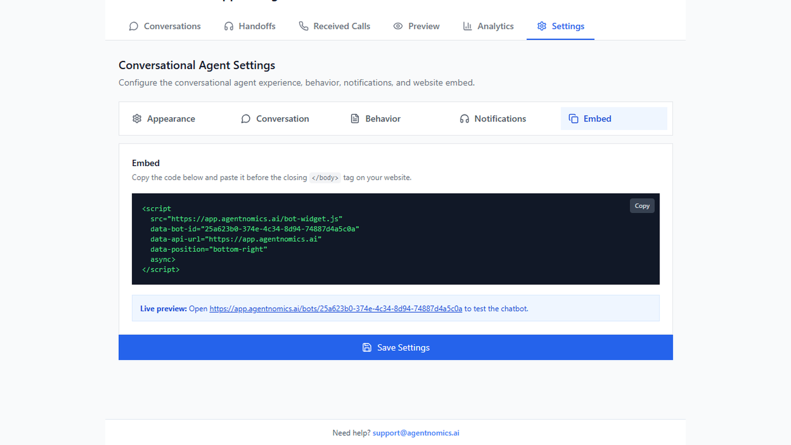Open the Analytics tab
Viewport: 791px width, 445px height.
488,26
